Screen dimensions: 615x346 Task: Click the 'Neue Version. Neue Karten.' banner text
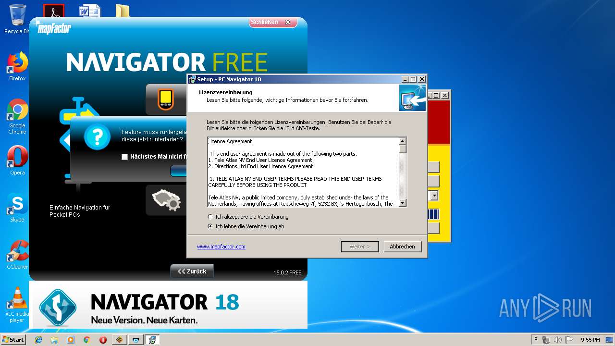click(144, 320)
